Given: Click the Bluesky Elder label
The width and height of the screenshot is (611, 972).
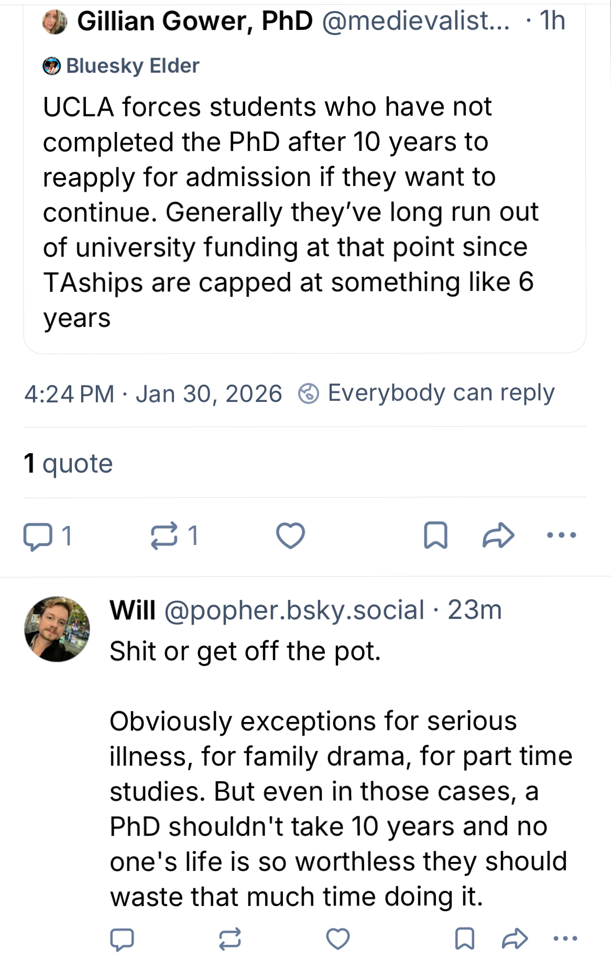Looking at the screenshot, I should pos(133,66).
